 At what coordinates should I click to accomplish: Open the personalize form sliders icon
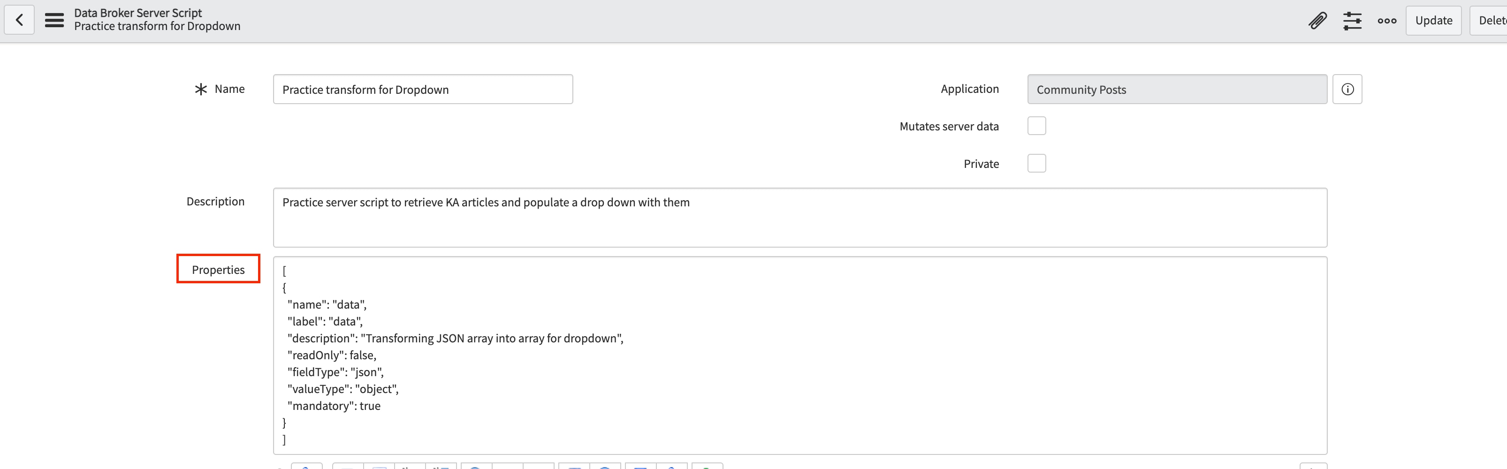(x=1352, y=21)
